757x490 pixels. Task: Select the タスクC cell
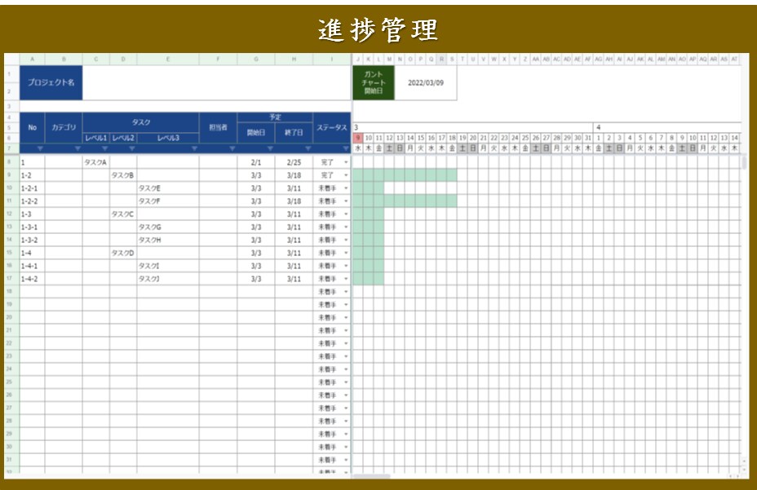pos(123,214)
